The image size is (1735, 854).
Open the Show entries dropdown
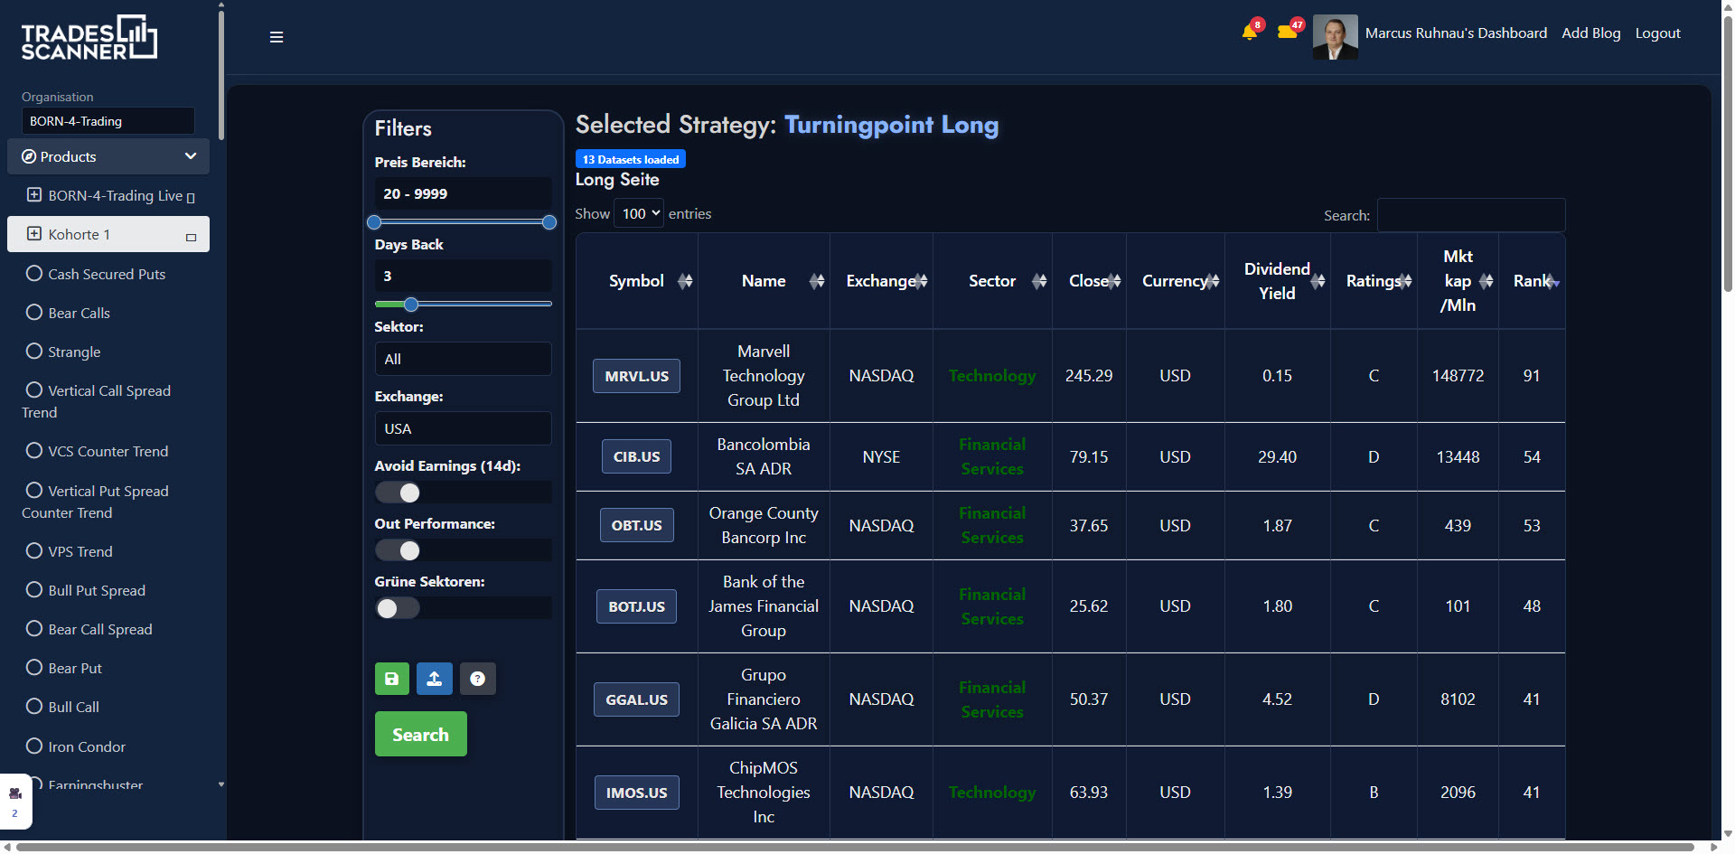[639, 213]
